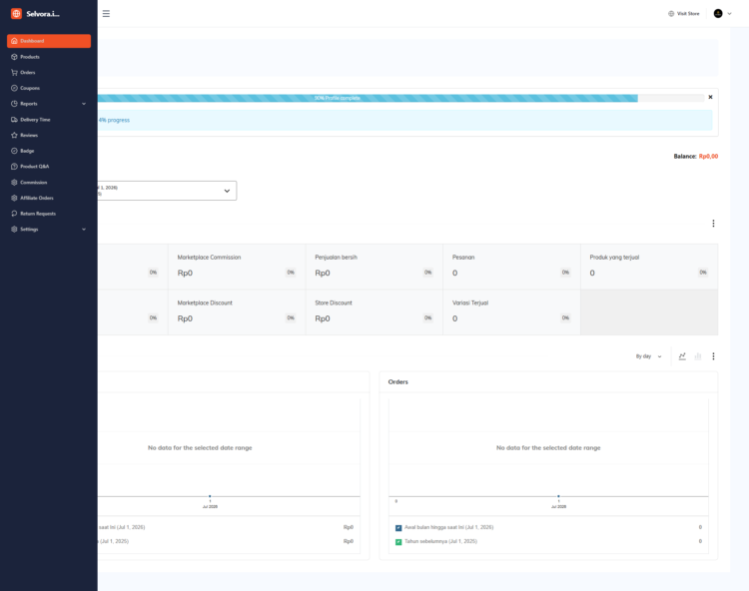
Task: Open Marketplace Commission stat card
Action: pyautogui.click(x=237, y=267)
